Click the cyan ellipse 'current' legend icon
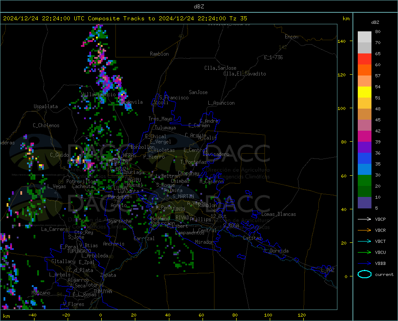Image resolution: width=398 pixels, height=321 pixels. pyautogui.click(x=364, y=274)
